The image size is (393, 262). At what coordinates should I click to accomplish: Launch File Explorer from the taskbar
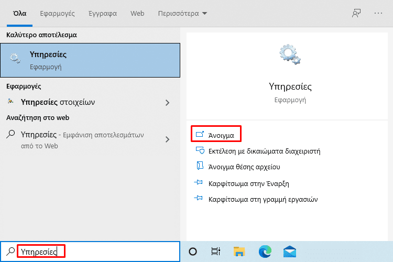click(x=239, y=252)
